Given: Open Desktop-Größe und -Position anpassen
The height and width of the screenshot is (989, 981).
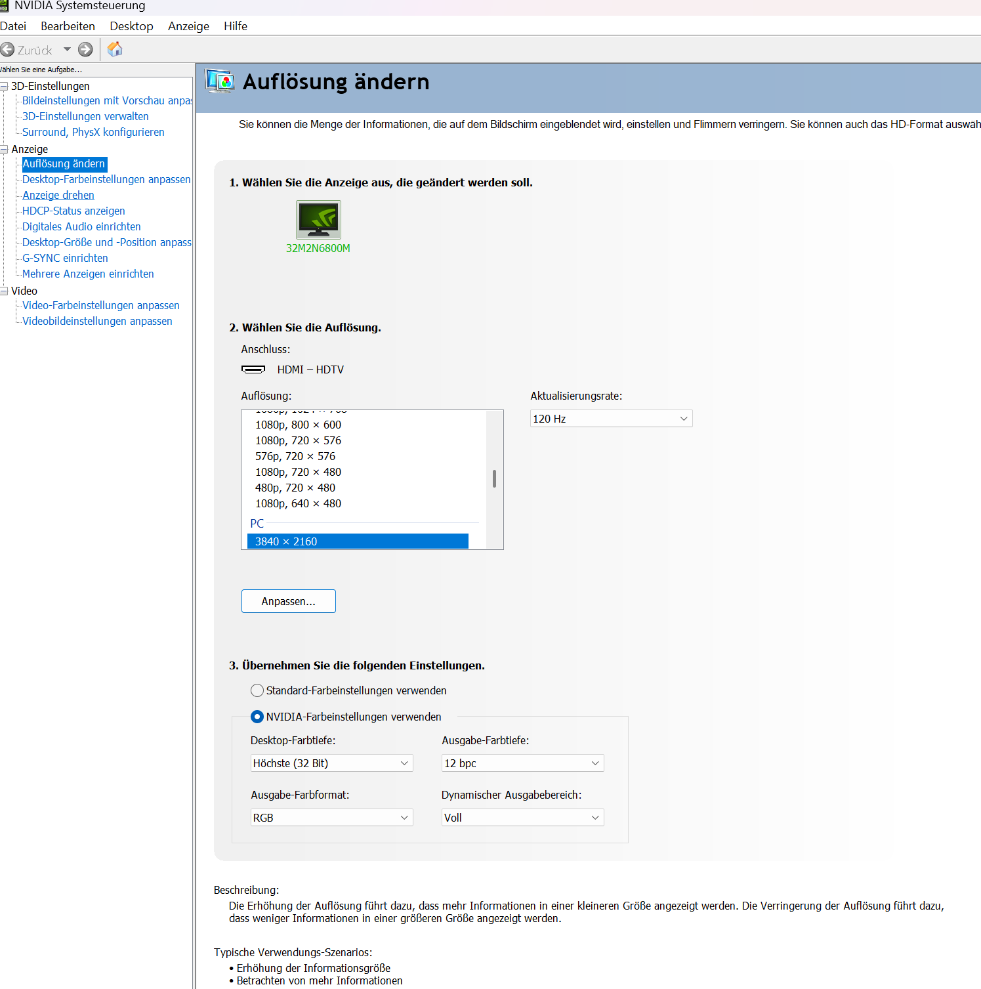Looking at the screenshot, I should point(107,242).
